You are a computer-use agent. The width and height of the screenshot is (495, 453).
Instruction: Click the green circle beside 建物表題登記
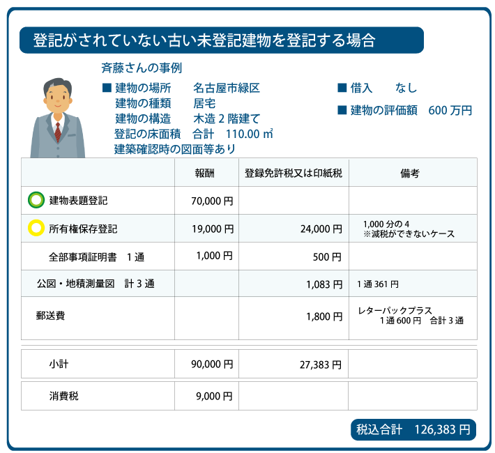point(36,200)
